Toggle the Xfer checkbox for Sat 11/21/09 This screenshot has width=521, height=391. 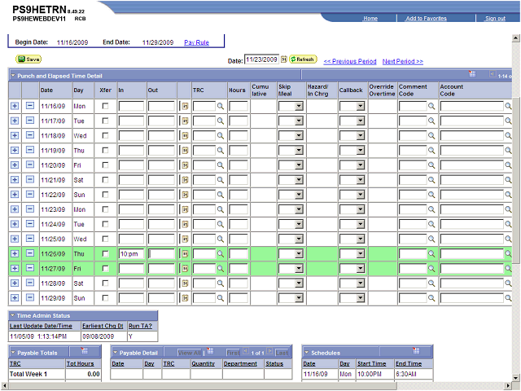click(x=105, y=179)
